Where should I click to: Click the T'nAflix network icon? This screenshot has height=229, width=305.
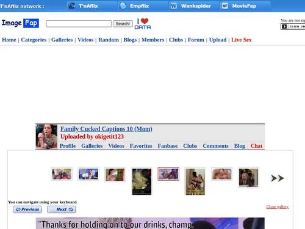71,6
